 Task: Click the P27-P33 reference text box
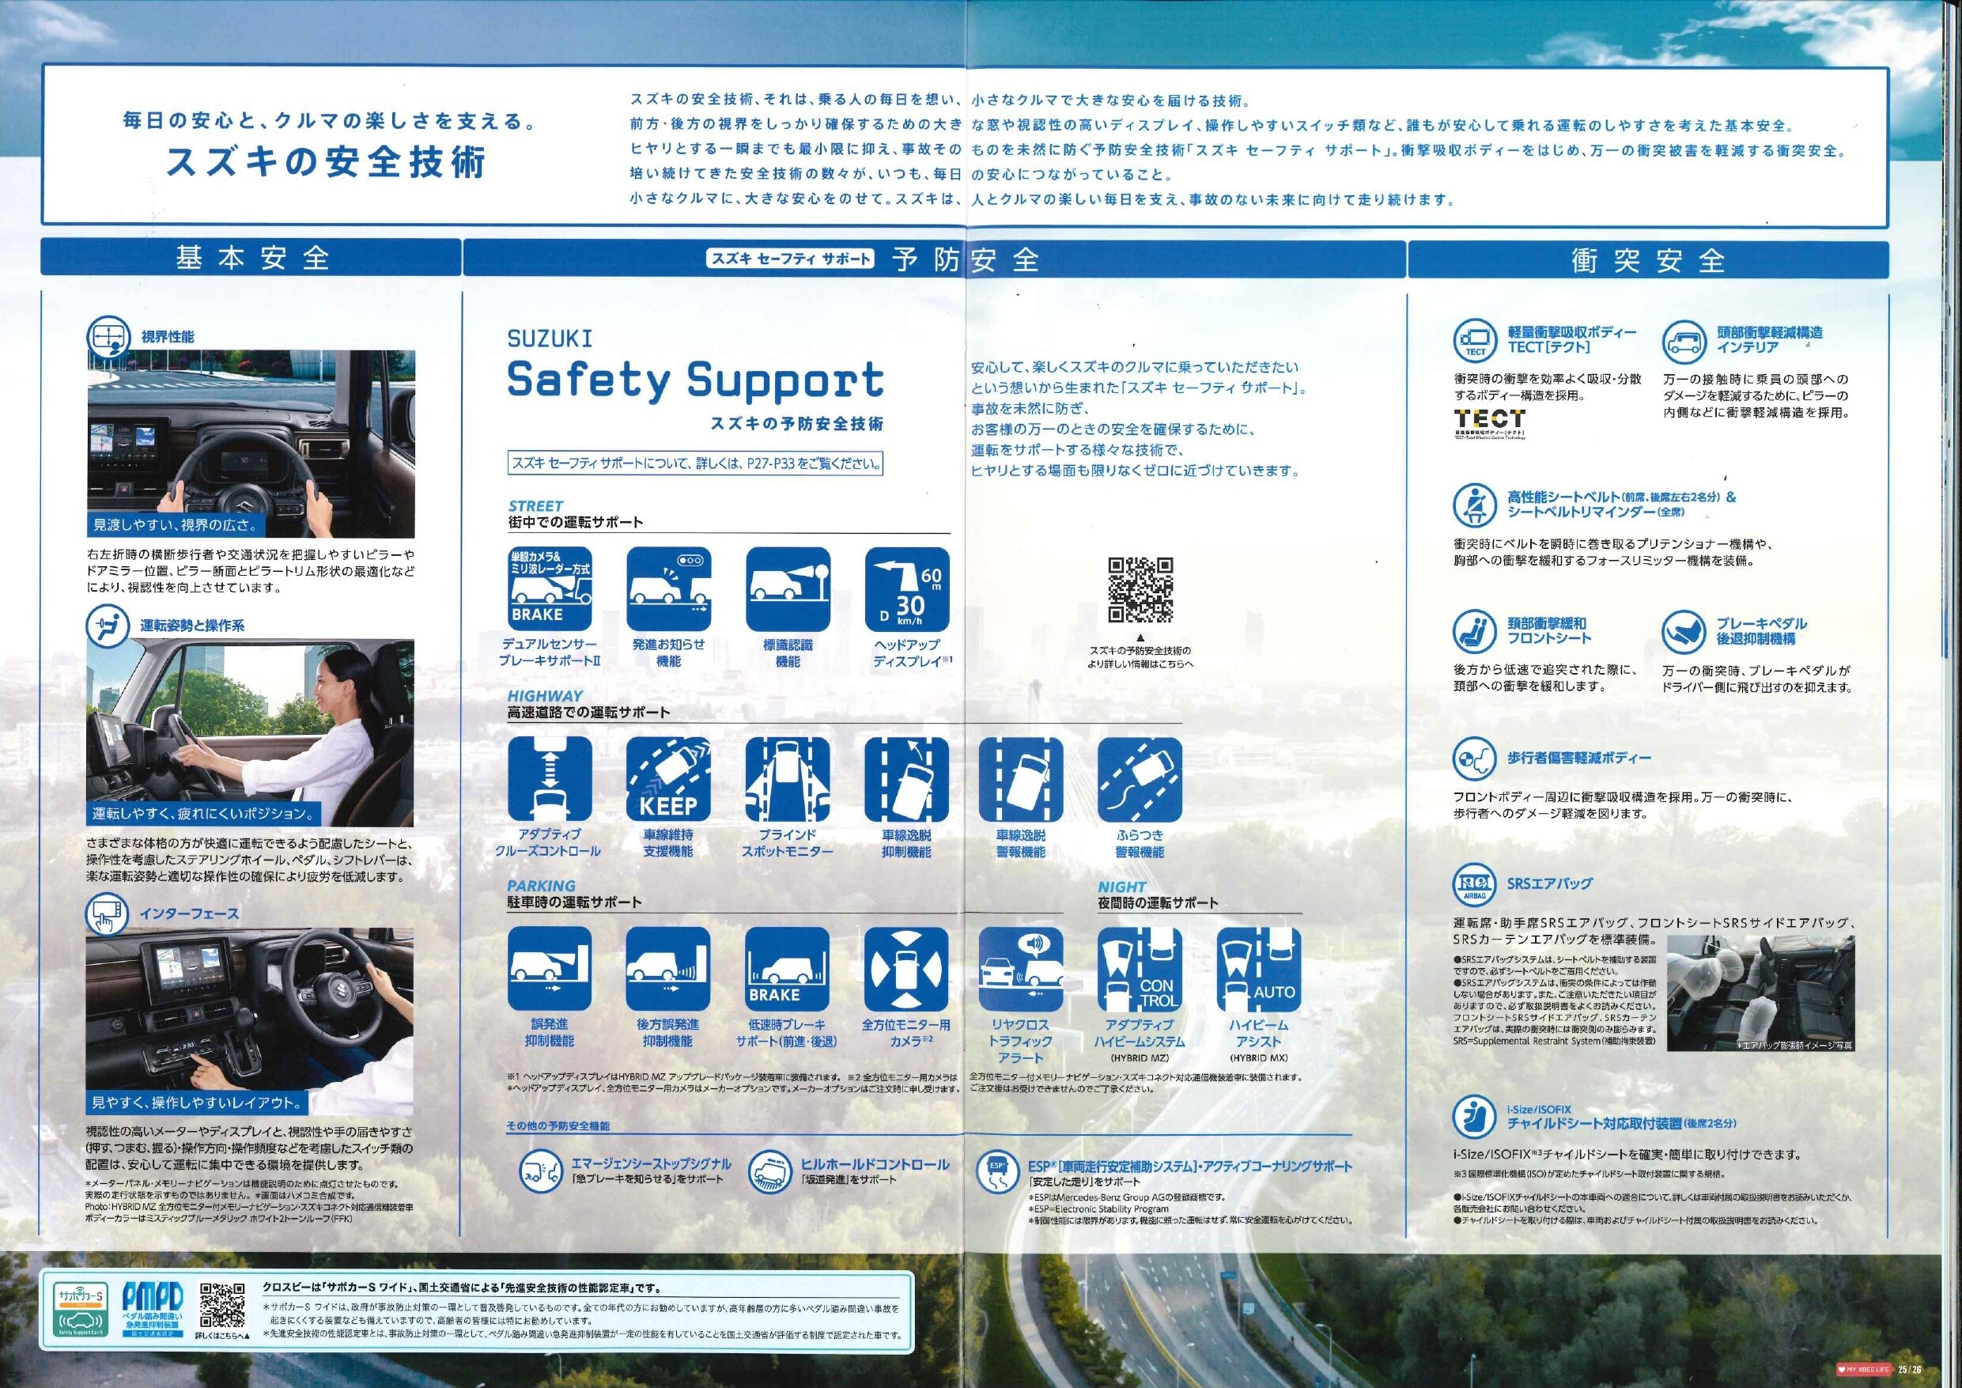695,464
